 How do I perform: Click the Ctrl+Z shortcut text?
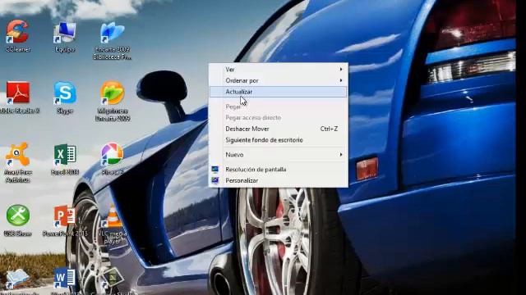pyautogui.click(x=329, y=129)
